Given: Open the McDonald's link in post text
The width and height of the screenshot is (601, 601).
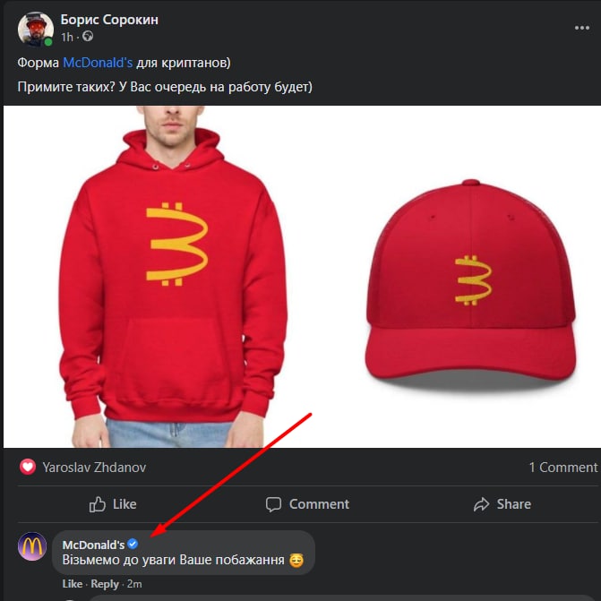Looking at the screenshot, I should [98, 63].
